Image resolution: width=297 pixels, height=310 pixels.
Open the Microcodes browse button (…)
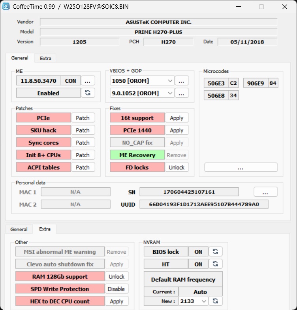point(241,167)
